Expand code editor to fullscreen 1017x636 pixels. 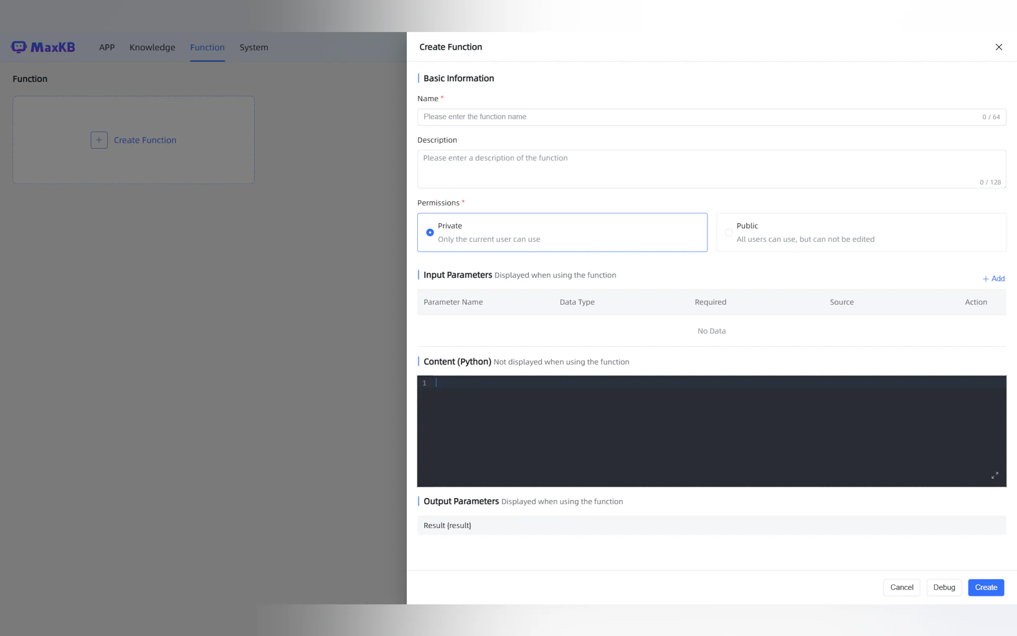pyautogui.click(x=994, y=475)
